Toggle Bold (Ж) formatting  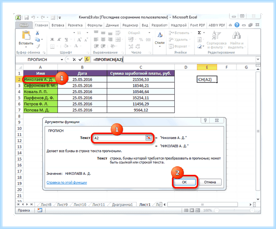52,39
